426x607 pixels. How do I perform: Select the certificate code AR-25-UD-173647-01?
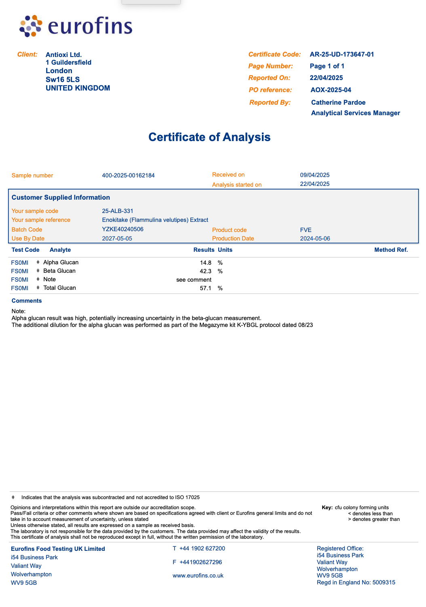tap(342, 54)
